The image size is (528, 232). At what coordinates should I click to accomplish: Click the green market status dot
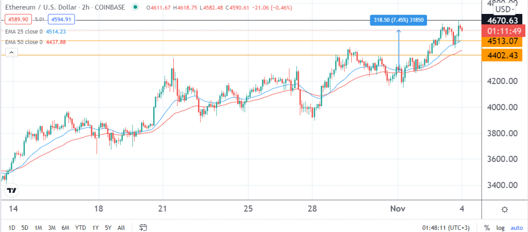[136, 6]
